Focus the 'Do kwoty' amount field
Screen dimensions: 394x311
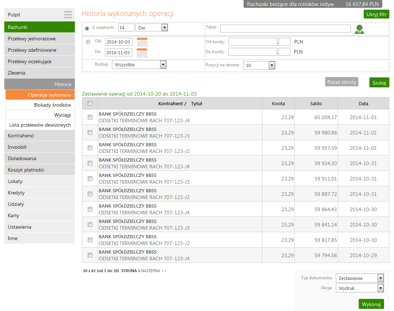tap(252, 52)
